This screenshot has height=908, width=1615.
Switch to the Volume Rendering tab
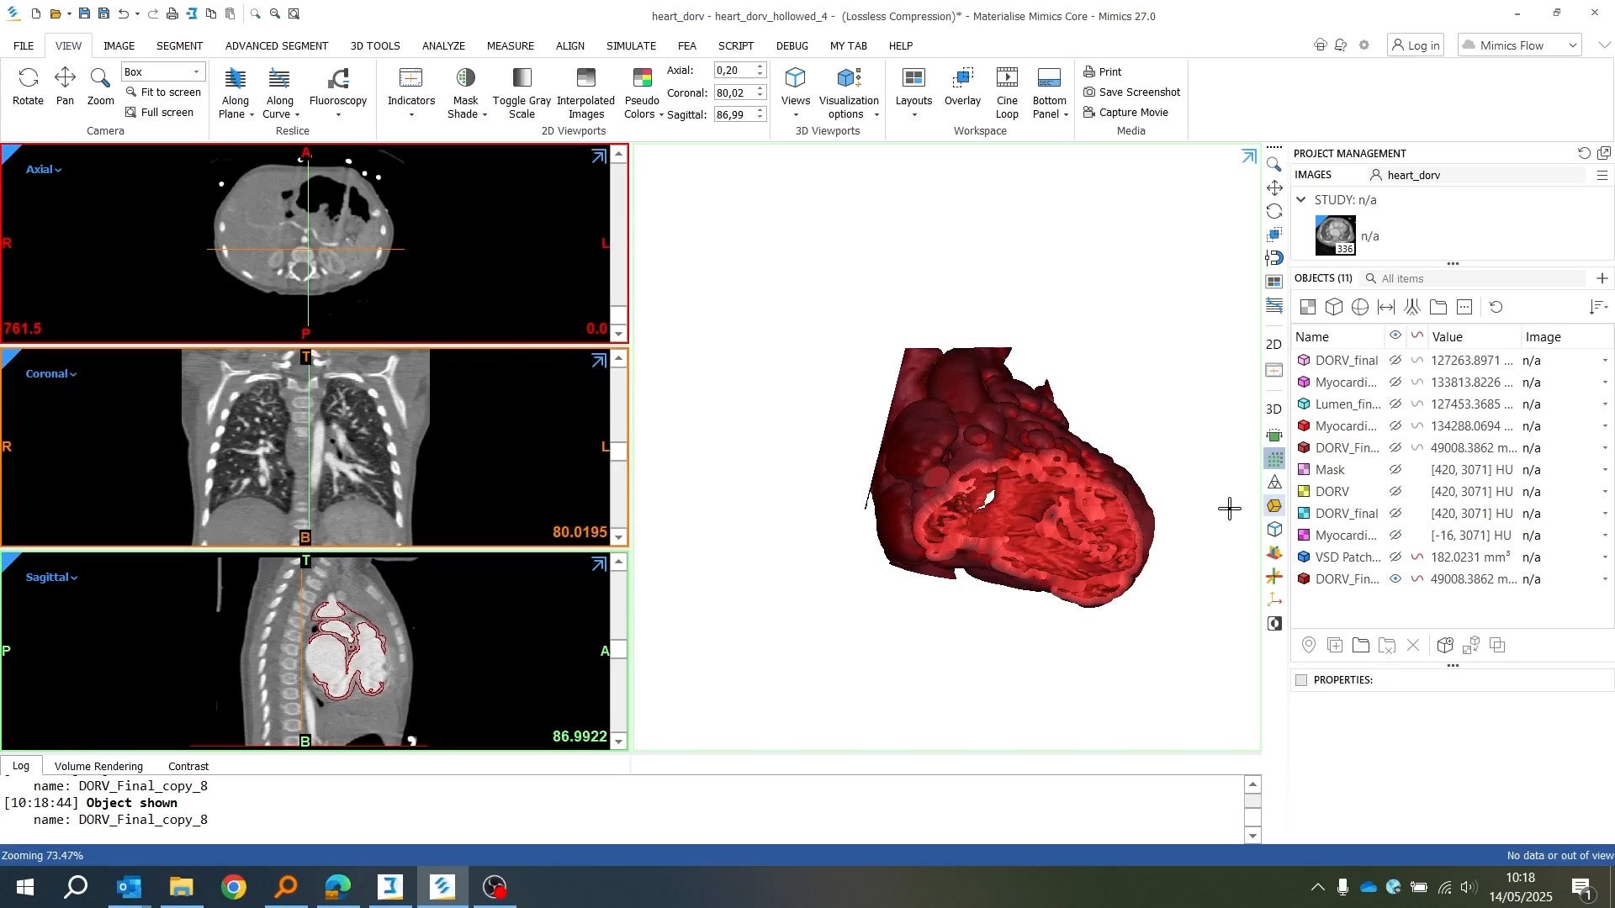[x=98, y=767]
